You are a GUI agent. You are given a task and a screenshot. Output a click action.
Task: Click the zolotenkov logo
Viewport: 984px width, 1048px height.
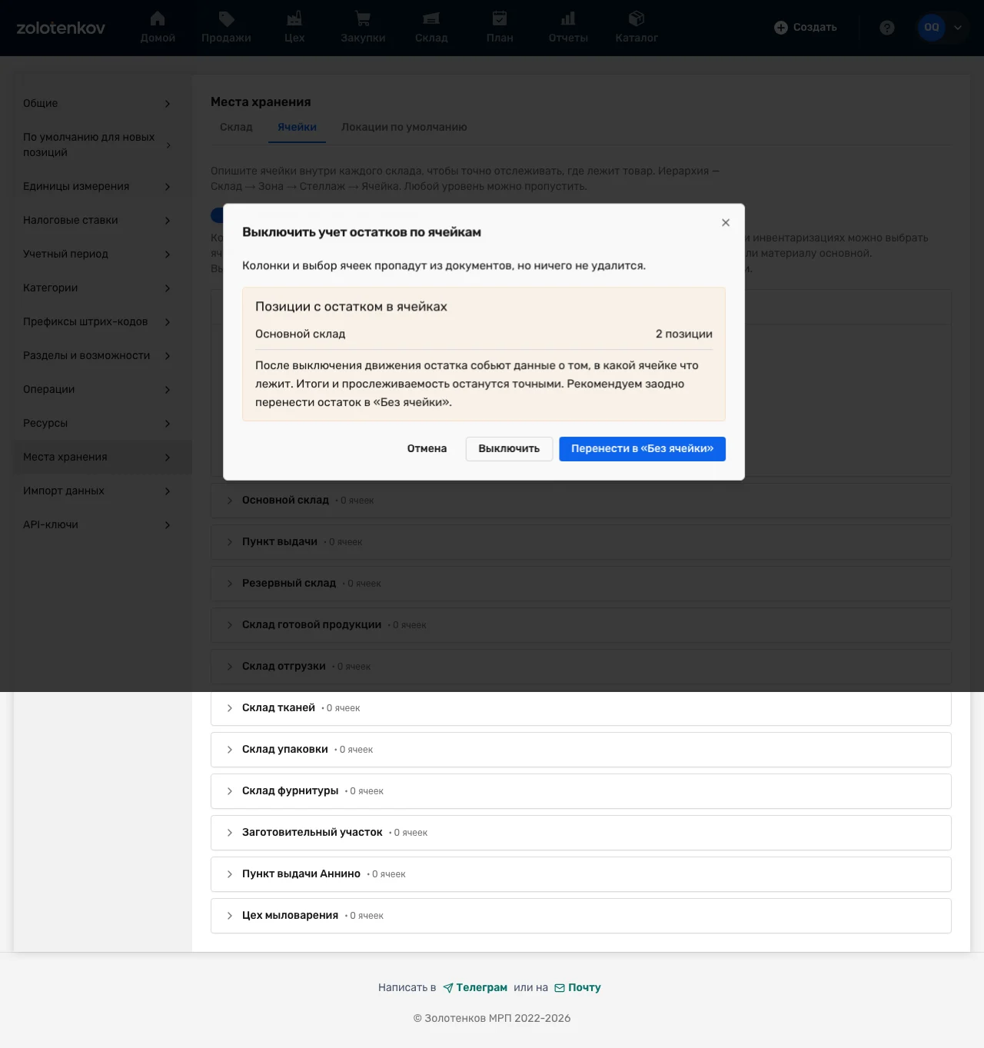tap(61, 28)
